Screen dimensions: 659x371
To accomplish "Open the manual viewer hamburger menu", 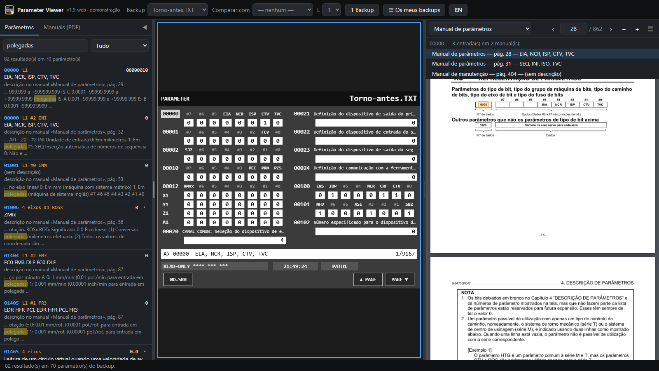I will (x=650, y=29).
